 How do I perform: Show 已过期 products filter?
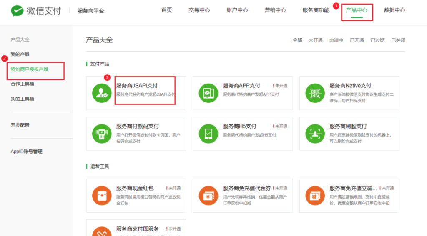click(x=377, y=40)
